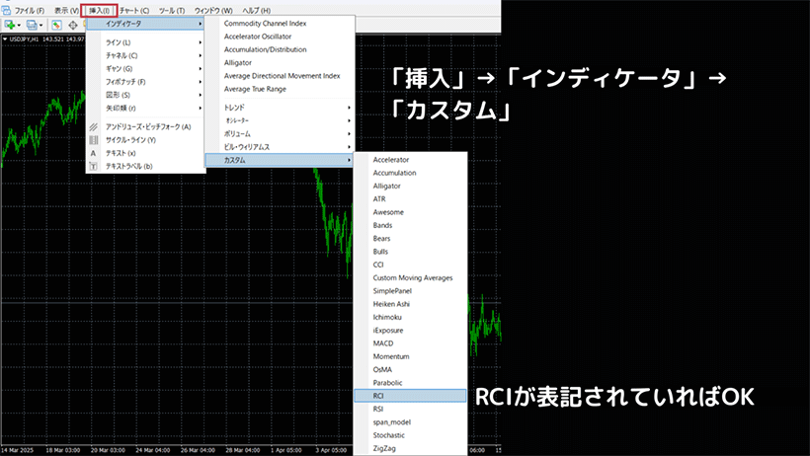
Task: Choose Awesome in the custom list
Action: pos(410,212)
